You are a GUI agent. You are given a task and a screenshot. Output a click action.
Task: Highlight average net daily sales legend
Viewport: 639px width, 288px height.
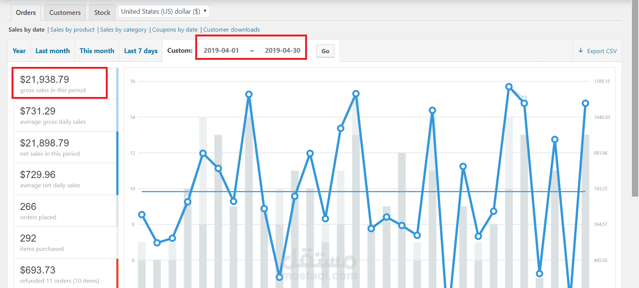pos(66,179)
